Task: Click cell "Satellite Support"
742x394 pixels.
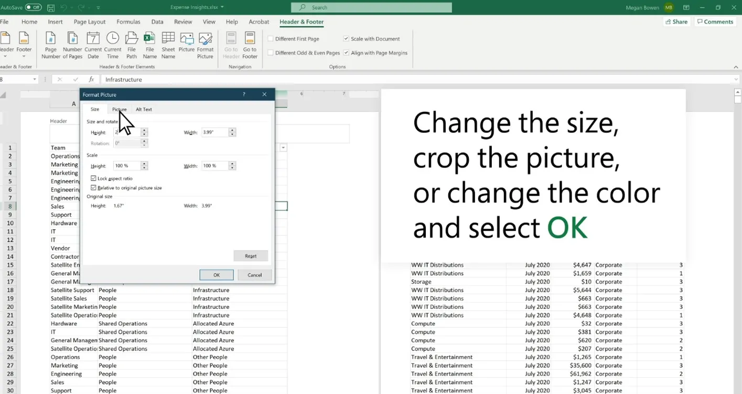Action: point(72,290)
